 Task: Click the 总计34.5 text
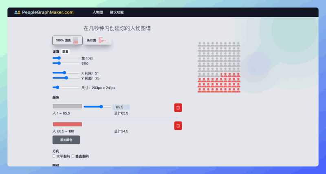coord(121,131)
